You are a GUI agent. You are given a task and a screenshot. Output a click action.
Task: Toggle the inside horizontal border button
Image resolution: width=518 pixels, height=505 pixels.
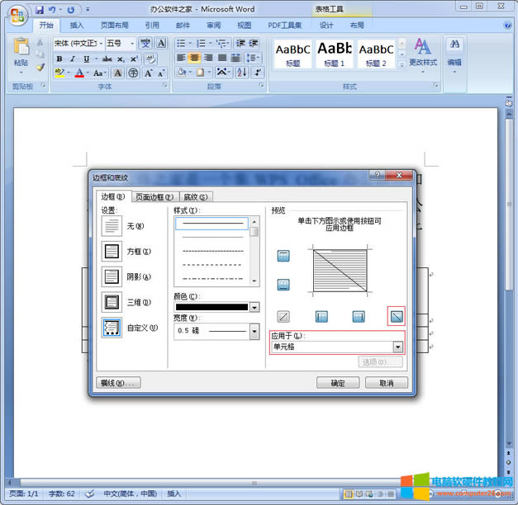click(283, 285)
